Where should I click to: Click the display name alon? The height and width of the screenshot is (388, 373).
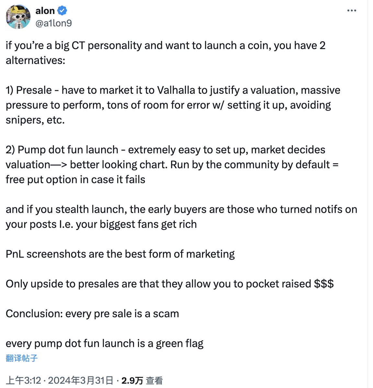pyautogui.click(x=45, y=11)
